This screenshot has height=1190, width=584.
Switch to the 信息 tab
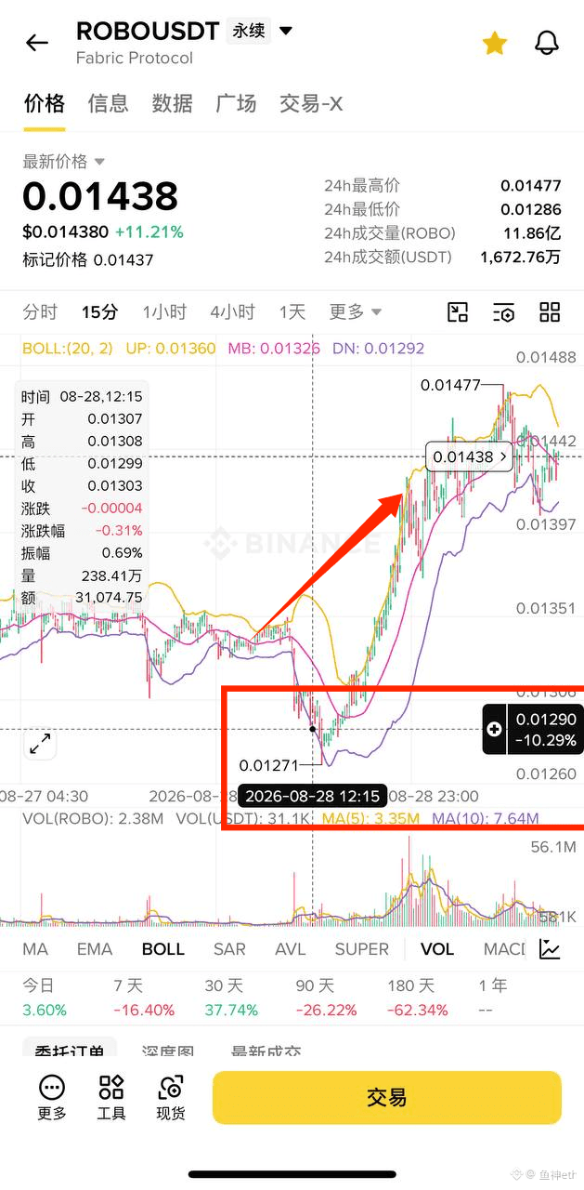[x=108, y=103]
